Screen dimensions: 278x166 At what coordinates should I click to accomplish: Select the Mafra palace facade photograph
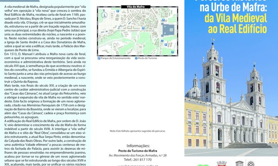point(231,97)
